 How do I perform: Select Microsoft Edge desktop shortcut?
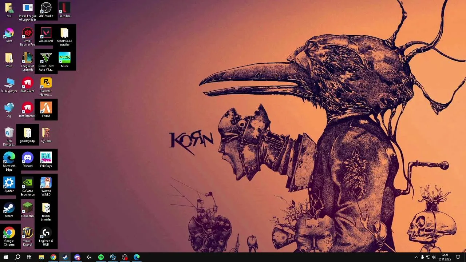click(9, 162)
